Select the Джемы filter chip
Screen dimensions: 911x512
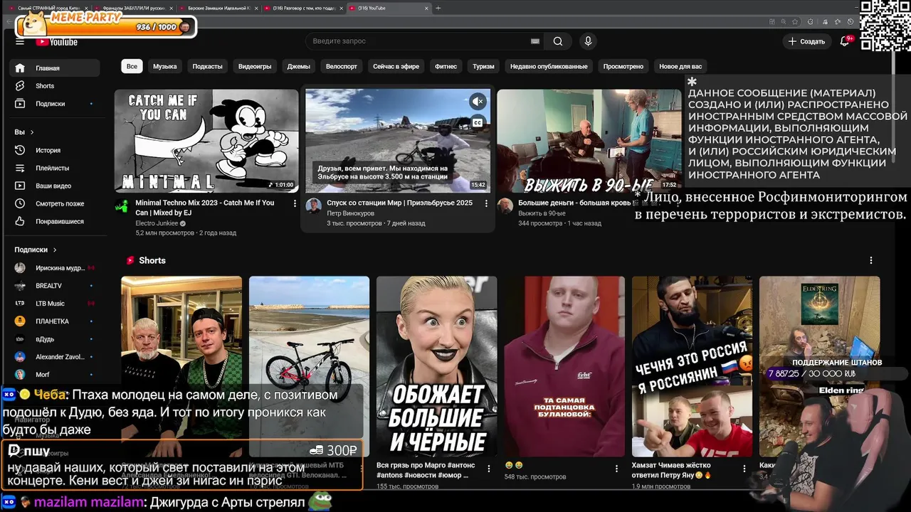pos(298,66)
